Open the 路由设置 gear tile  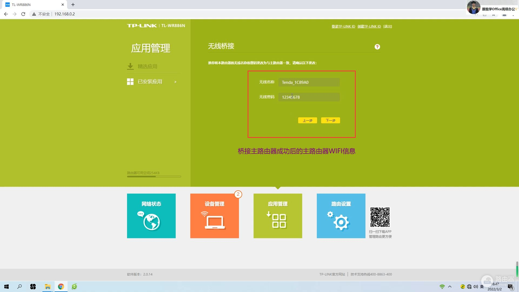point(341,216)
